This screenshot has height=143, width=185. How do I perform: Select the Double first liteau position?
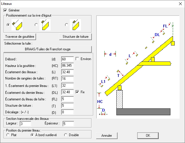click(65, 135)
